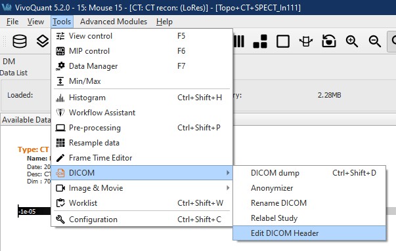Click the Data List label
The image size is (396, 251).
(x=14, y=73)
